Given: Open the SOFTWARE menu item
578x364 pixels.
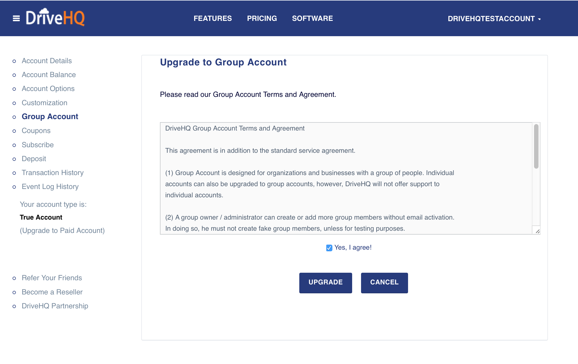Looking at the screenshot, I should 312,18.
